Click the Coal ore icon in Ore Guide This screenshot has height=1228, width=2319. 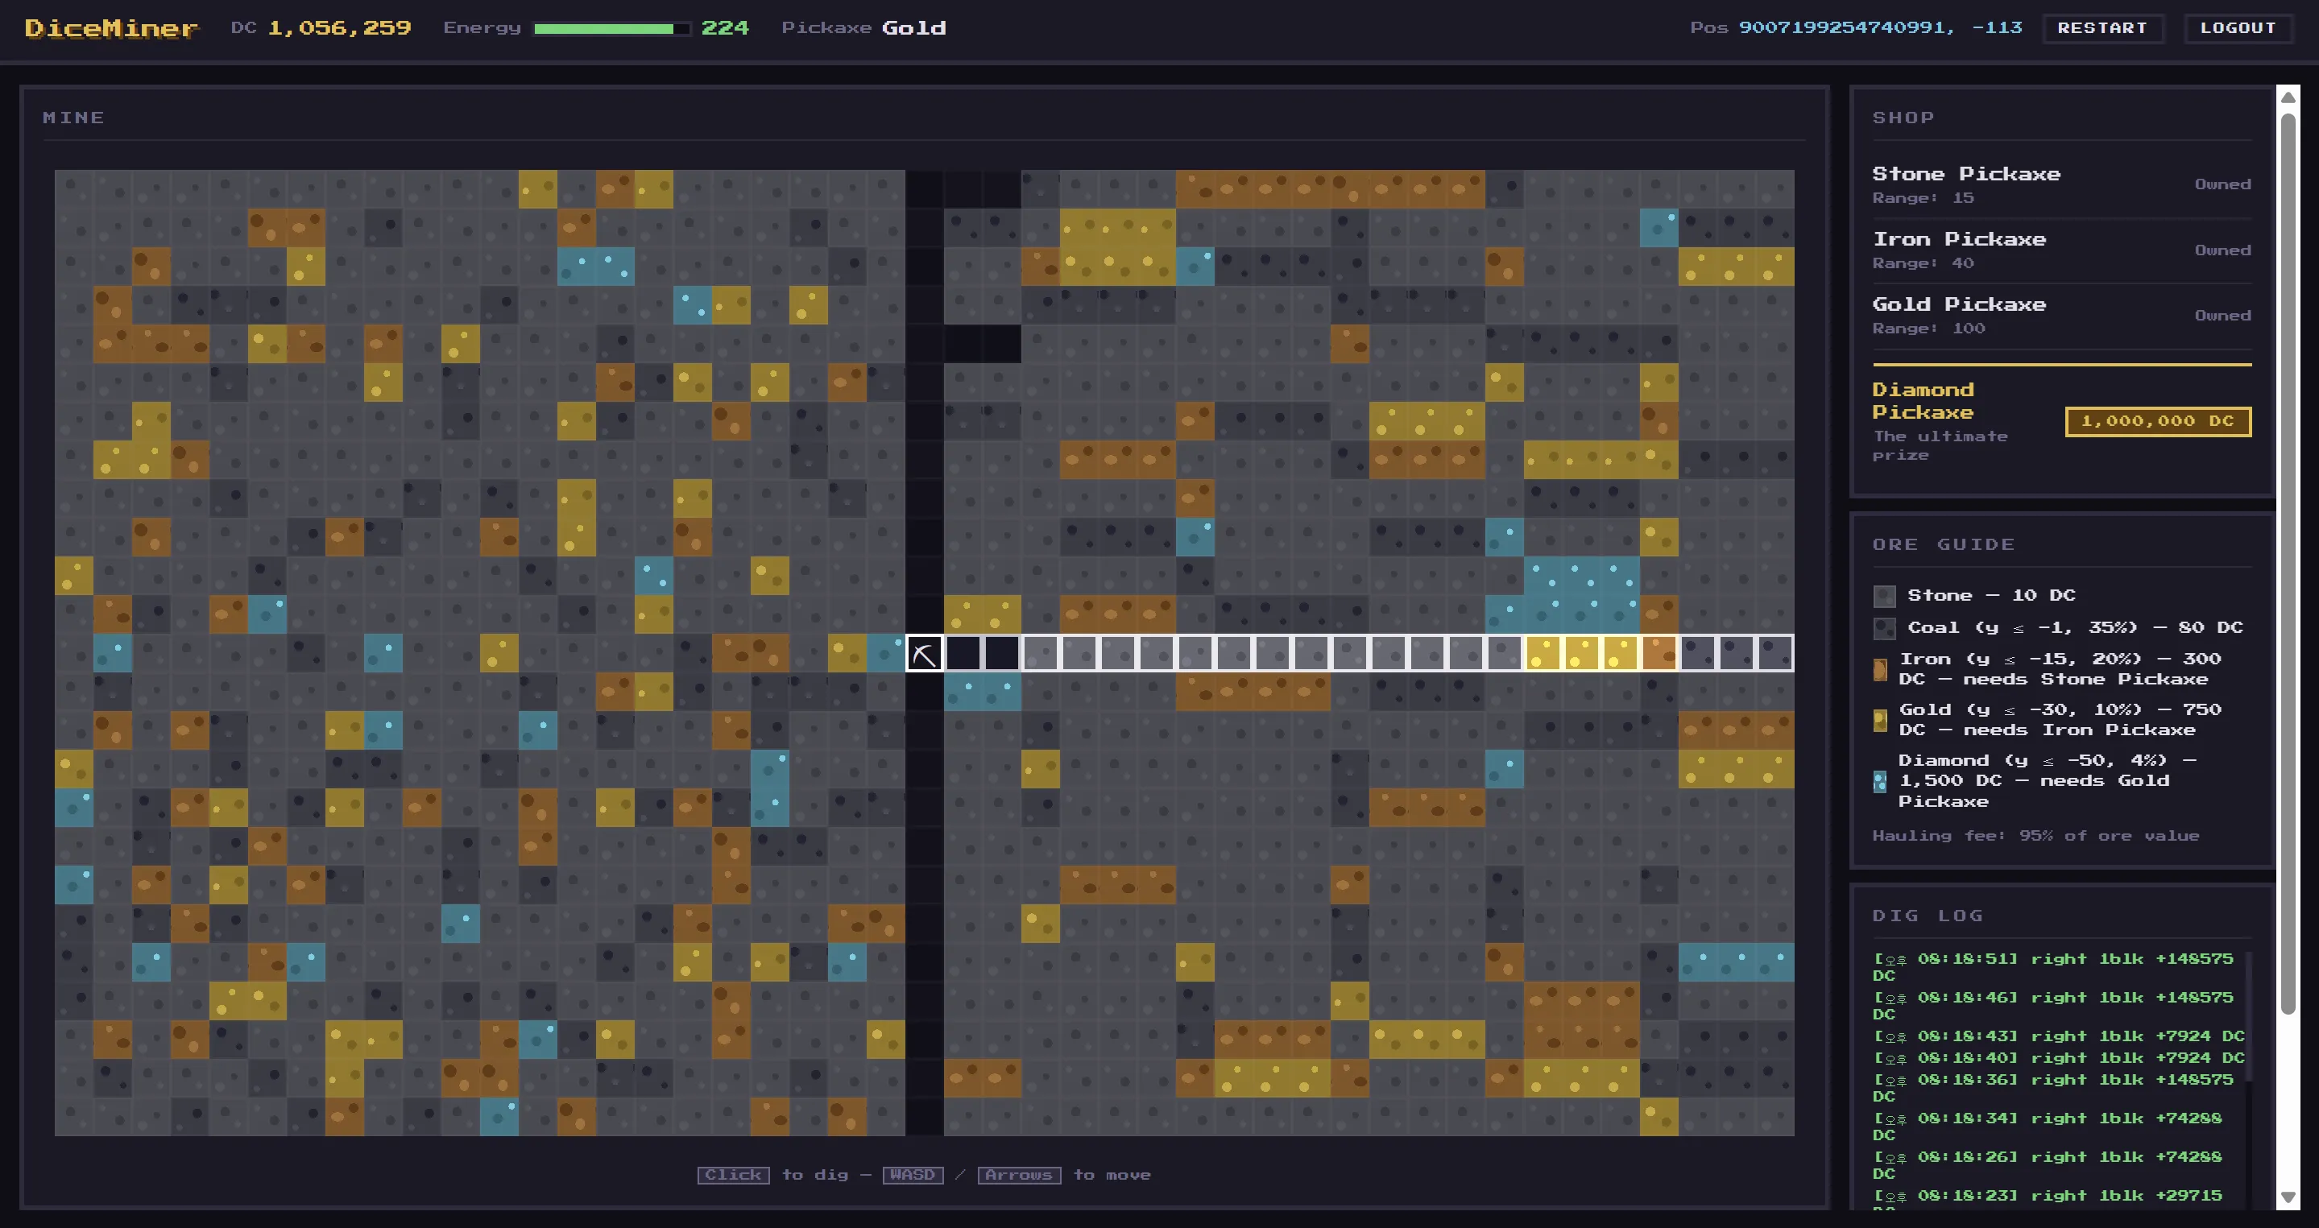(x=1884, y=628)
